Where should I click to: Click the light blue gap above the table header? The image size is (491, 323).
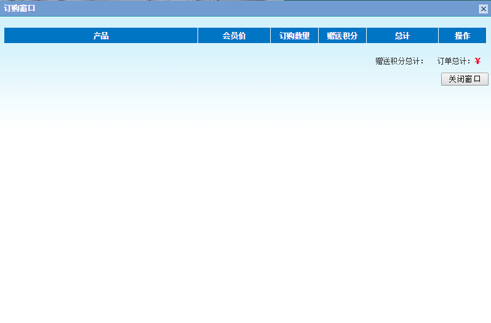[246, 22]
